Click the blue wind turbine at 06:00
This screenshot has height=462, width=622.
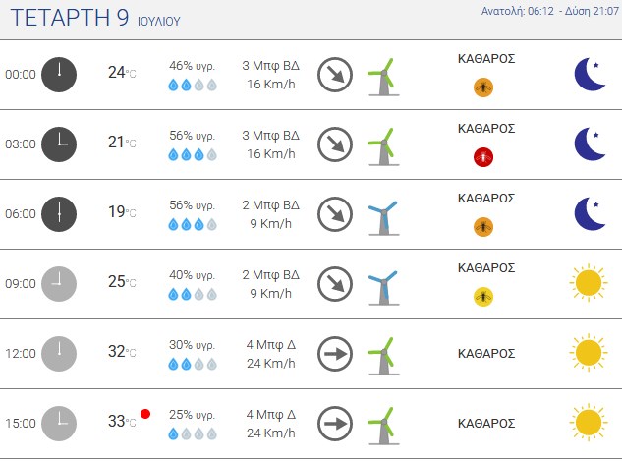383,218
